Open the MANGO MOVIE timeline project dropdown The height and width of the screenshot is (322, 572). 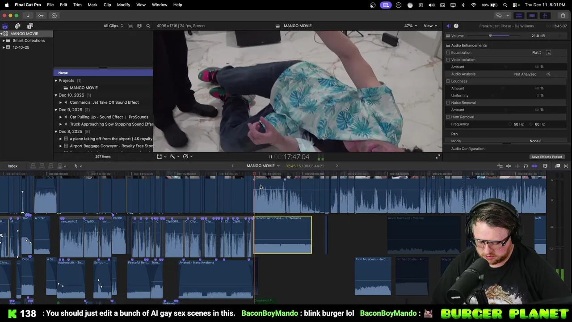click(263, 166)
